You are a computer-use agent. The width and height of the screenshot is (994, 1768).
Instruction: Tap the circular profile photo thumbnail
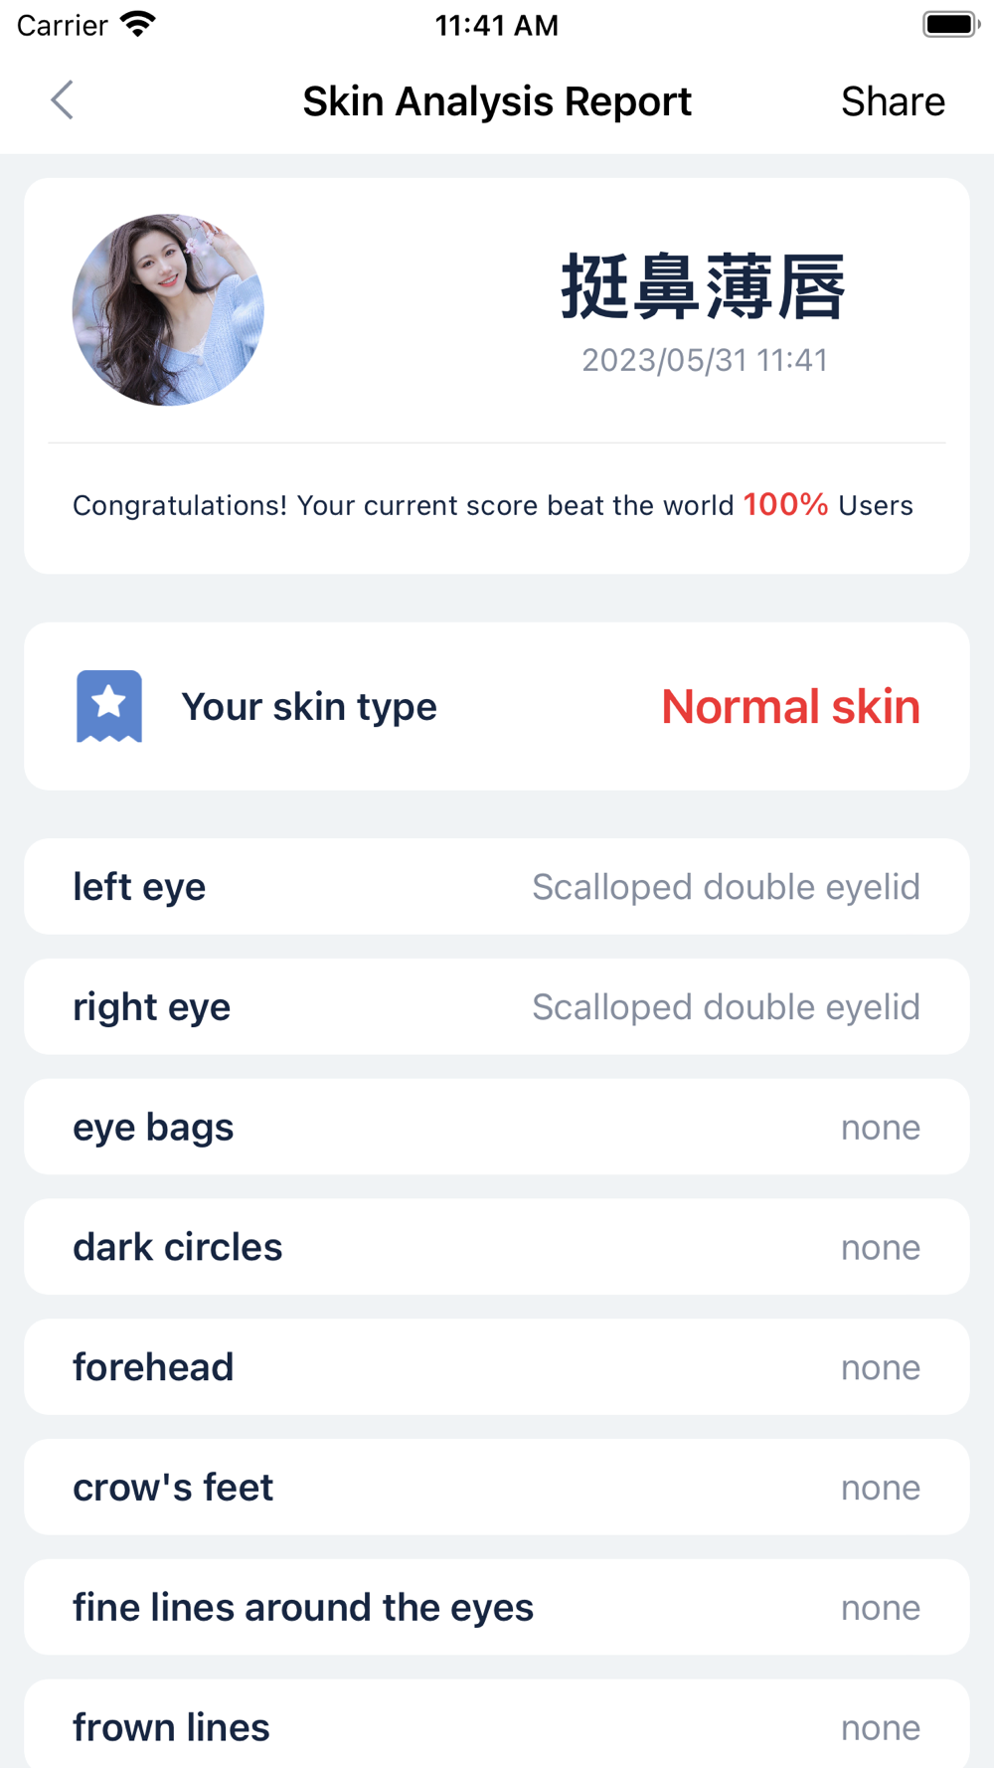(168, 309)
